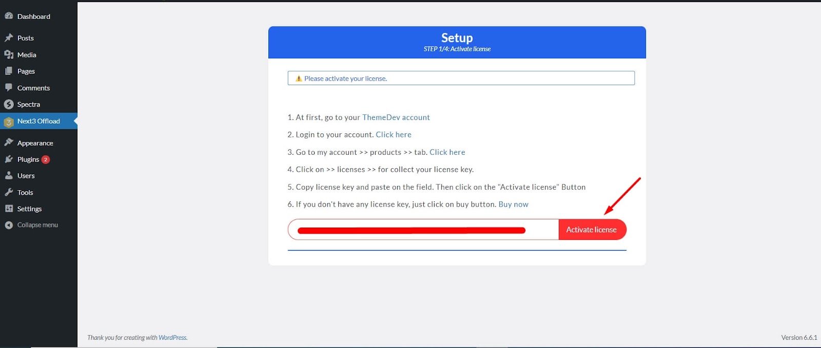821x348 pixels.
Task: Click the Activate license button
Action: click(x=592, y=230)
